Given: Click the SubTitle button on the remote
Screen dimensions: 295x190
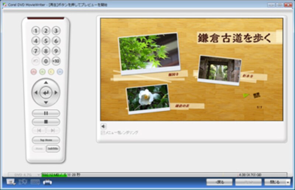Looking at the screenshot, I should [53, 148].
